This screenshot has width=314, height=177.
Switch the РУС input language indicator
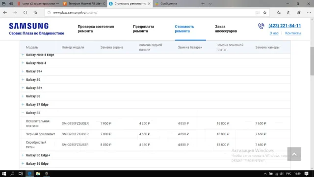point(288,174)
